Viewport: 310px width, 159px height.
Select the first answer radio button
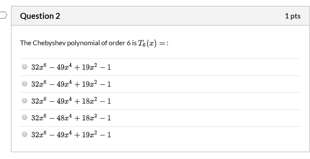pyautogui.click(x=25, y=67)
